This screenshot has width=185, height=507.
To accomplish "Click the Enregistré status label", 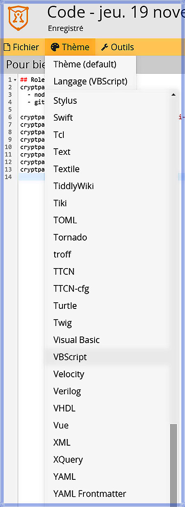I will (x=65, y=28).
